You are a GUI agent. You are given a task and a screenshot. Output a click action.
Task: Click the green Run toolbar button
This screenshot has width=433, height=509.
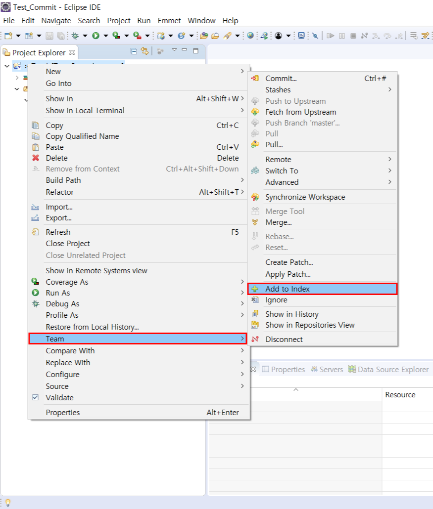tap(96, 36)
